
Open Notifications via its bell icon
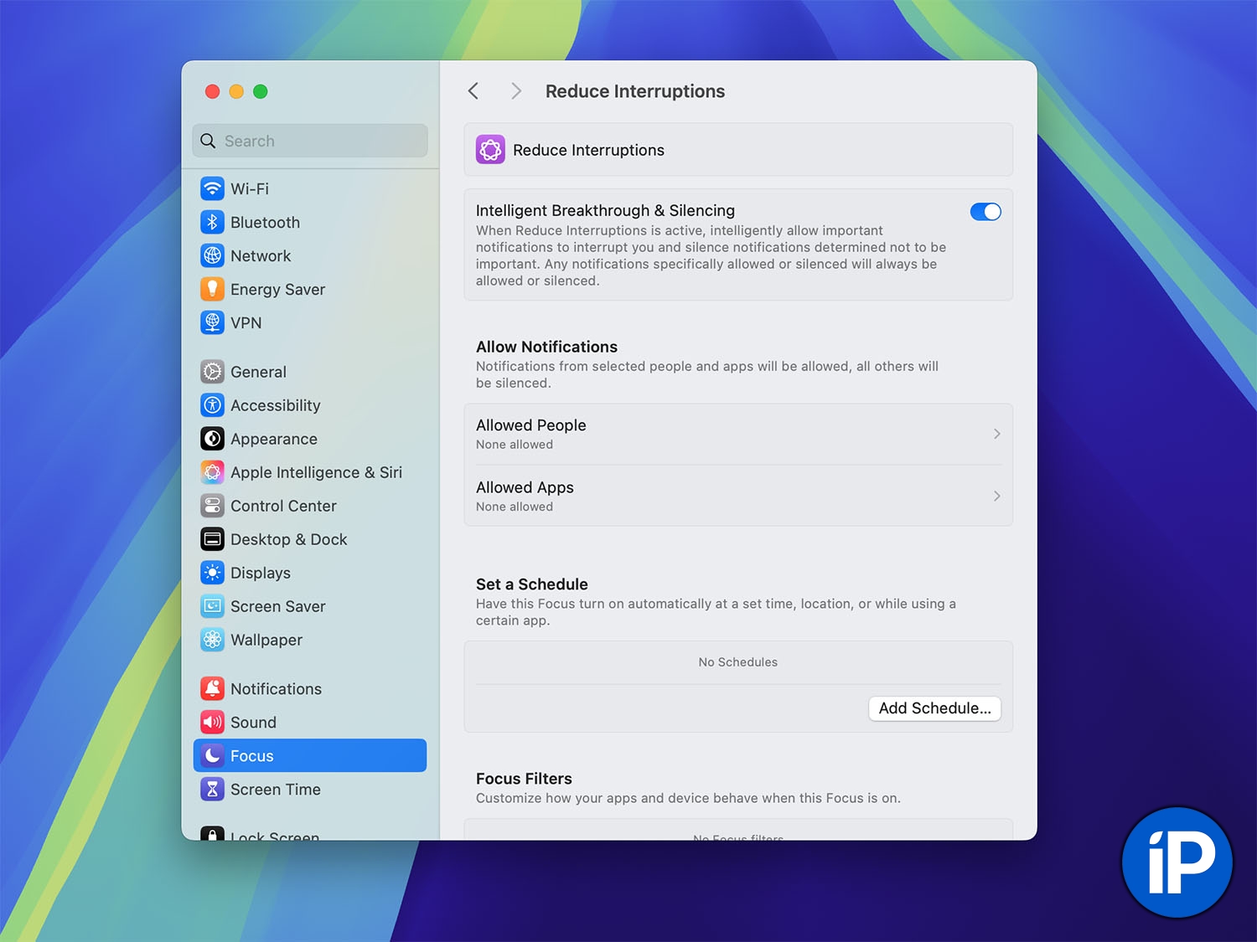tap(212, 688)
